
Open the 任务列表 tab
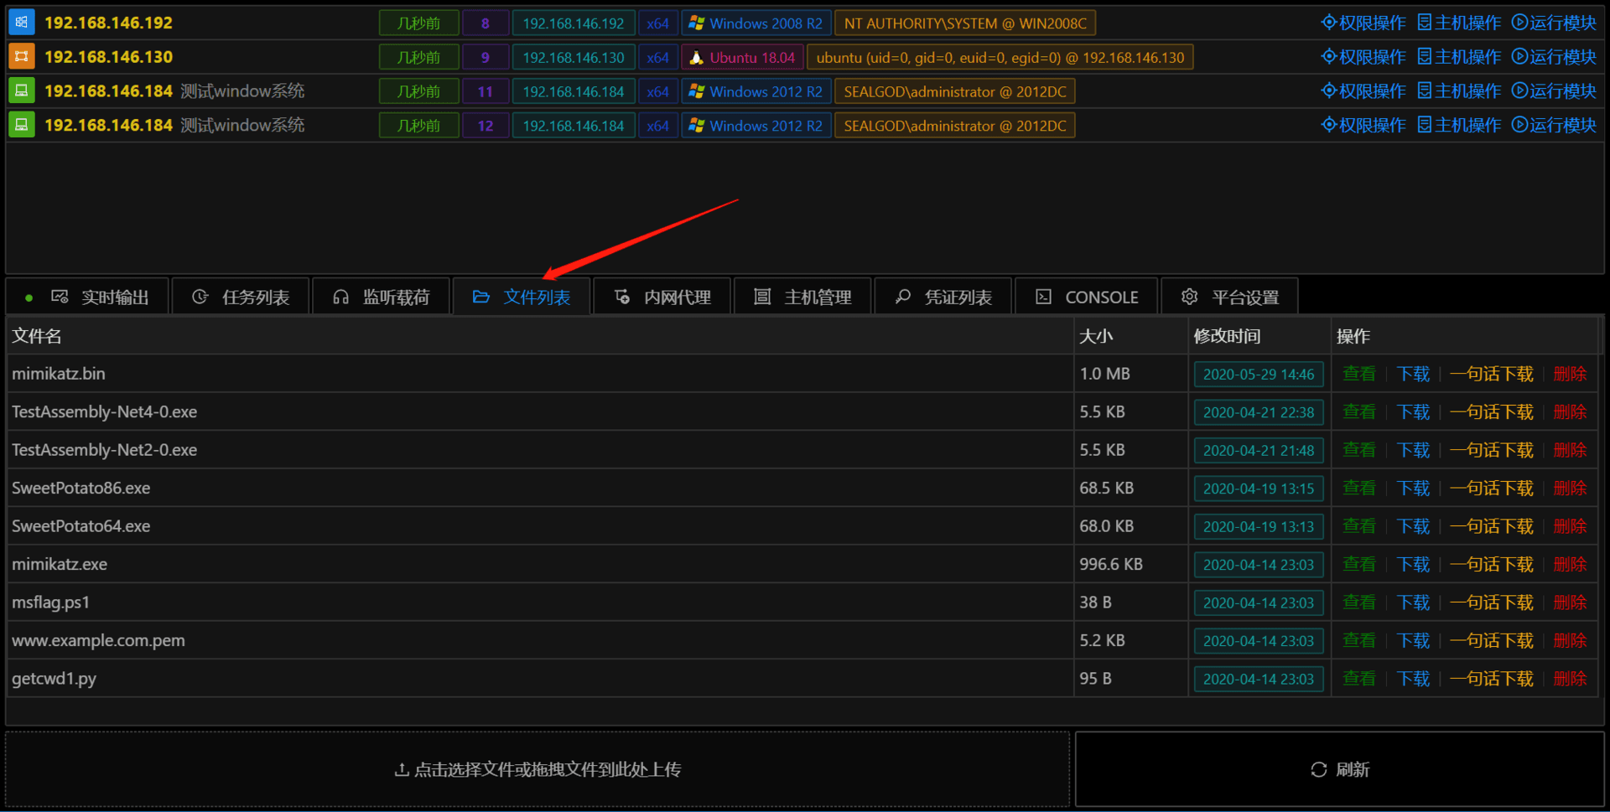(241, 297)
